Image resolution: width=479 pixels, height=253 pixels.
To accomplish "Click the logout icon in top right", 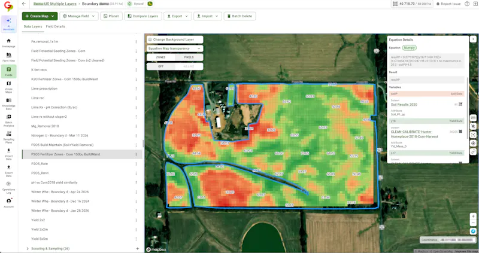I will 475,4.
